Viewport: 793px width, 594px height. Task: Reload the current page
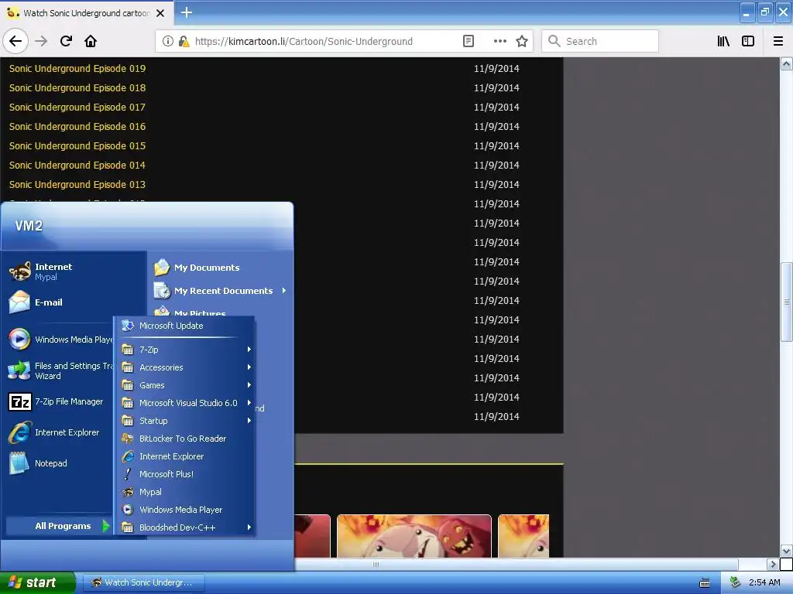(x=66, y=41)
